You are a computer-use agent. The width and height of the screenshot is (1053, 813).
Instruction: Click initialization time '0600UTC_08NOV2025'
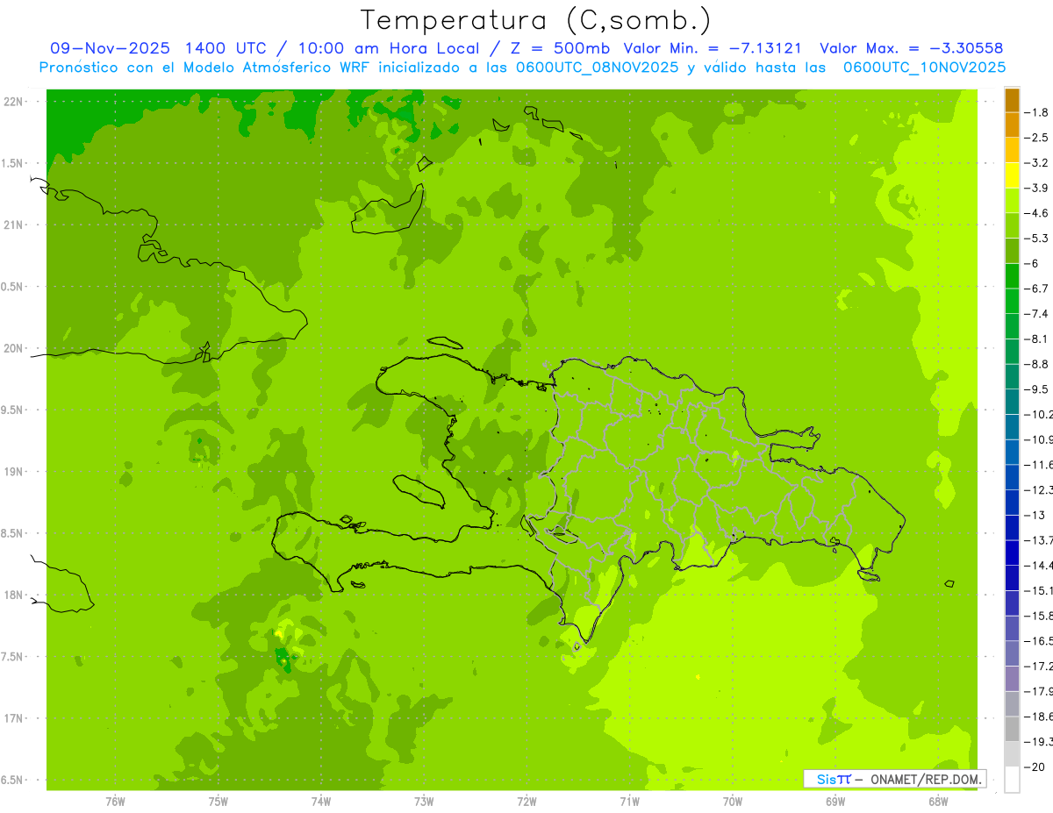pos(596,68)
